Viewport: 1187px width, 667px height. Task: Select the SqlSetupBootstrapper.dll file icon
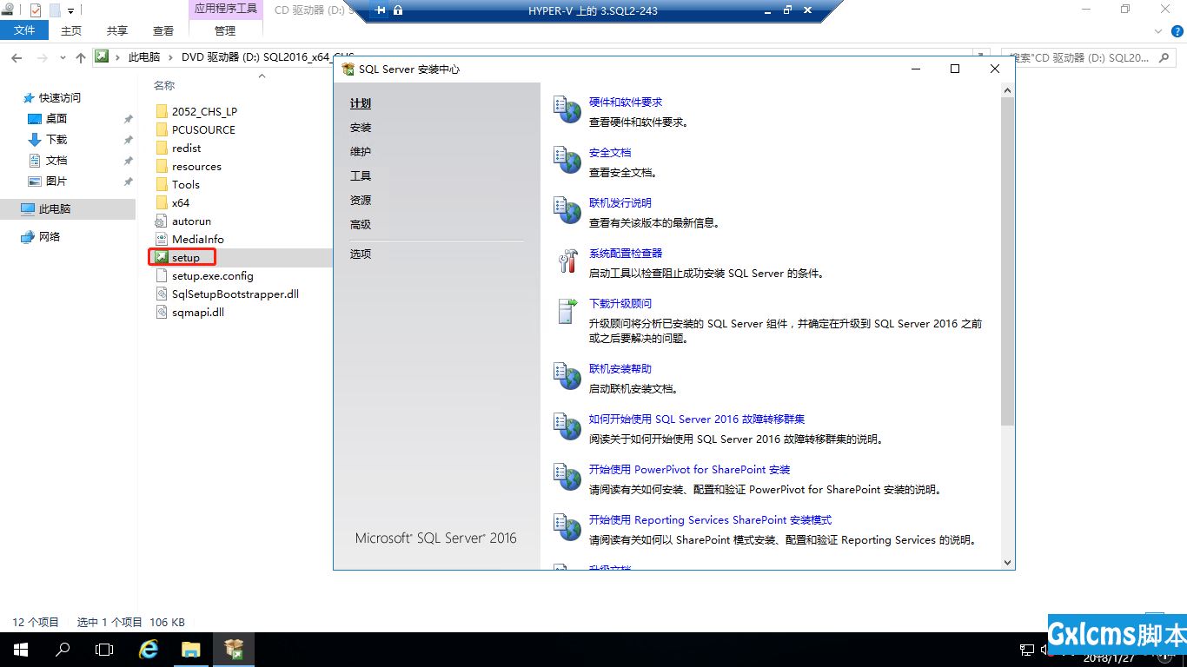coord(162,294)
